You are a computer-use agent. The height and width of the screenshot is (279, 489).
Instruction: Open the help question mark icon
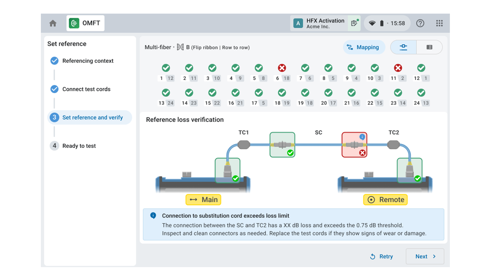[x=420, y=23]
